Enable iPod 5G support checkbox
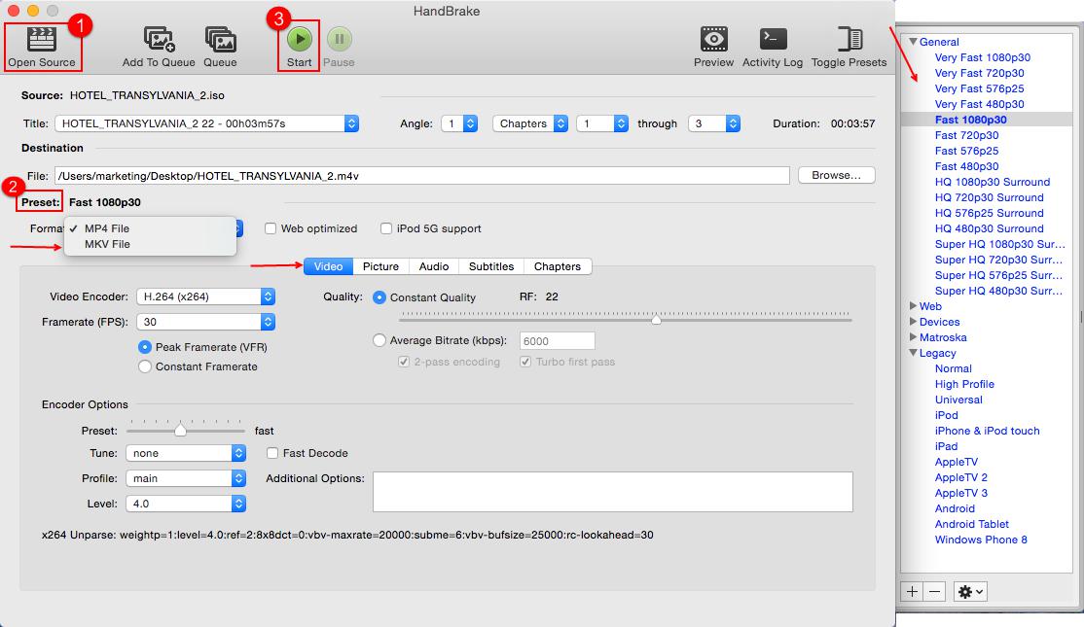 [x=385, y=228]
